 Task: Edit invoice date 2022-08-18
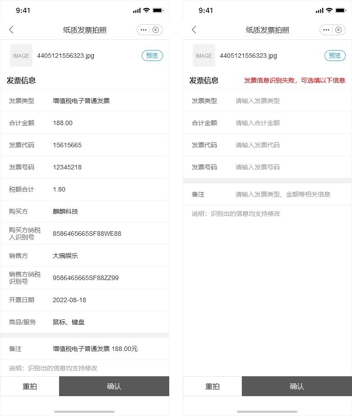pos(69,300)
